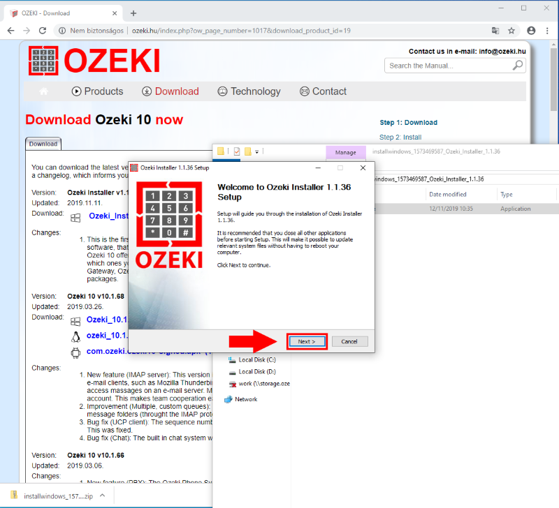
Task: Bookmark this page with the star
Action: coord(511,31)
